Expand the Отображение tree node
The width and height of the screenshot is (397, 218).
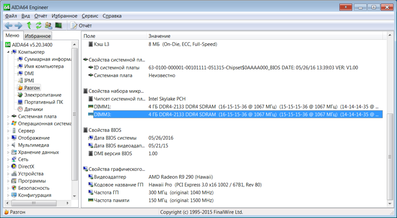[x=8, y=138]
